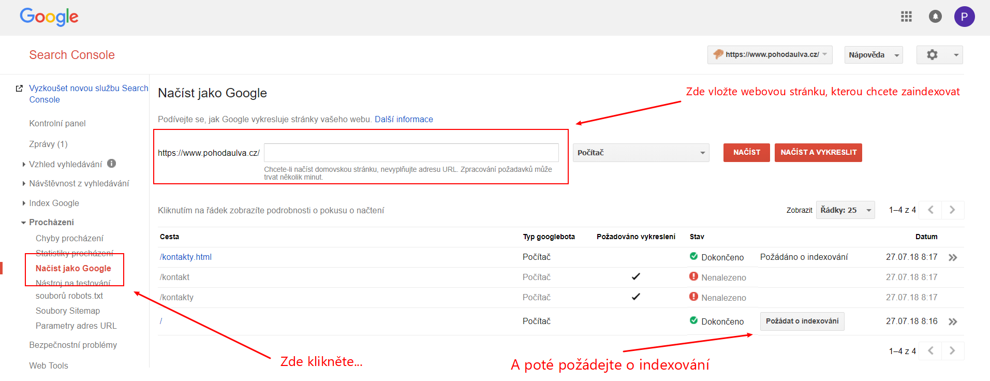
Task: Open Soubory Sitemap
Action: coord(68,311)
